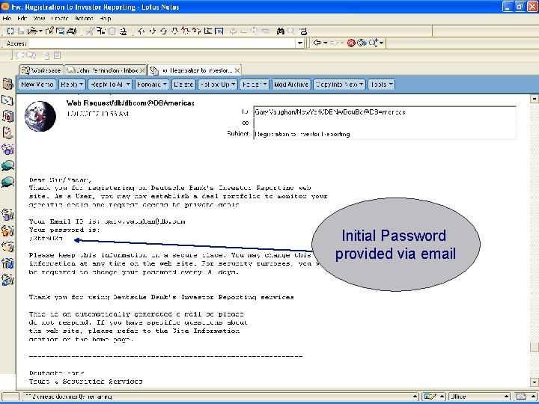The image size is (539, 404).
Task: Open the File menu
Action: (7, 19)
